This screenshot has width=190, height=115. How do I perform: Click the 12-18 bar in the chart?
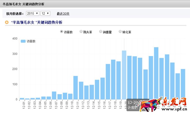113,80
